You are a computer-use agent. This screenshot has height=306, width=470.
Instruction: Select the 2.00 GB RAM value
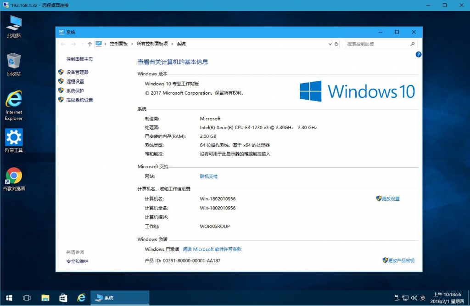(208, 136)
